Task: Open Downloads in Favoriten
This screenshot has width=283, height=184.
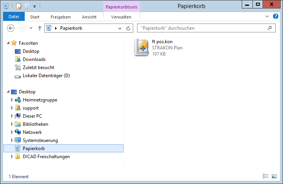Action: (x=34, y=59)
